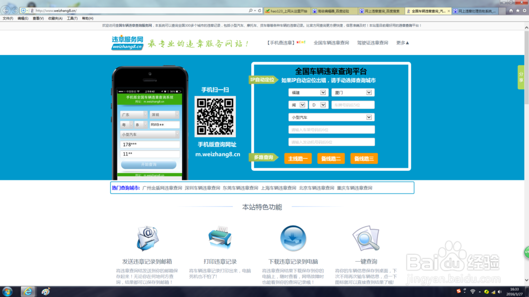Open the 厦门 city dropdown
529x297 pixels.
(353, 92)
